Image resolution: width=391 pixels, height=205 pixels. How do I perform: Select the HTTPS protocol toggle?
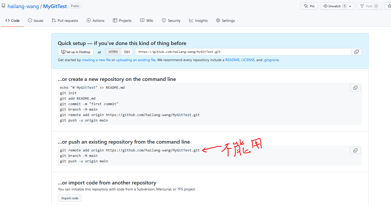click(x=113, y=52)
